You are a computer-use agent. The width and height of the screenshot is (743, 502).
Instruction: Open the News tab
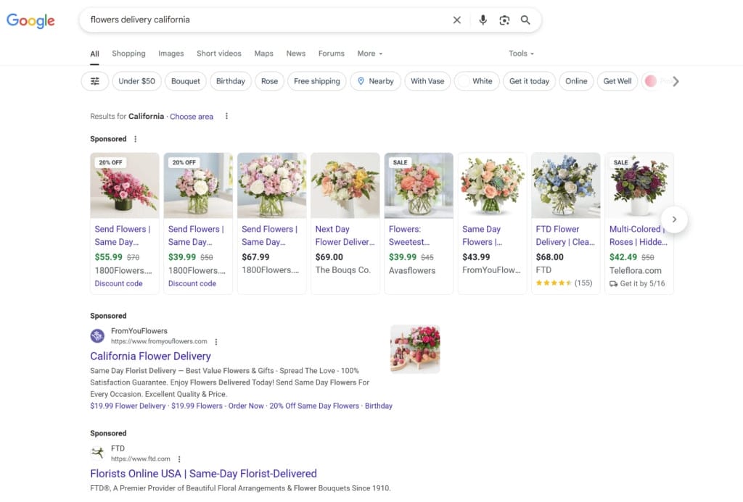296,54
